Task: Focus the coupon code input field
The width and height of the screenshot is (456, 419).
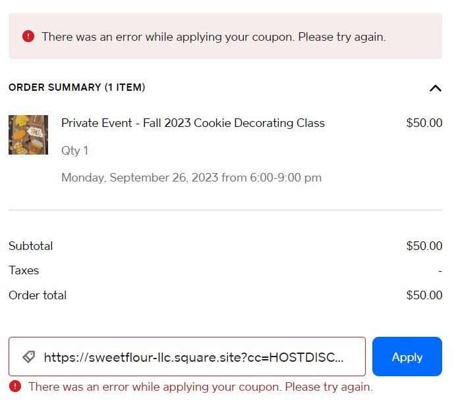Action: coord(198,357)
